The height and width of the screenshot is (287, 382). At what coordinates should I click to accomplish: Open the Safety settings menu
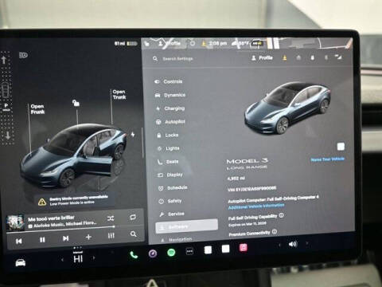tap(170, 201)
